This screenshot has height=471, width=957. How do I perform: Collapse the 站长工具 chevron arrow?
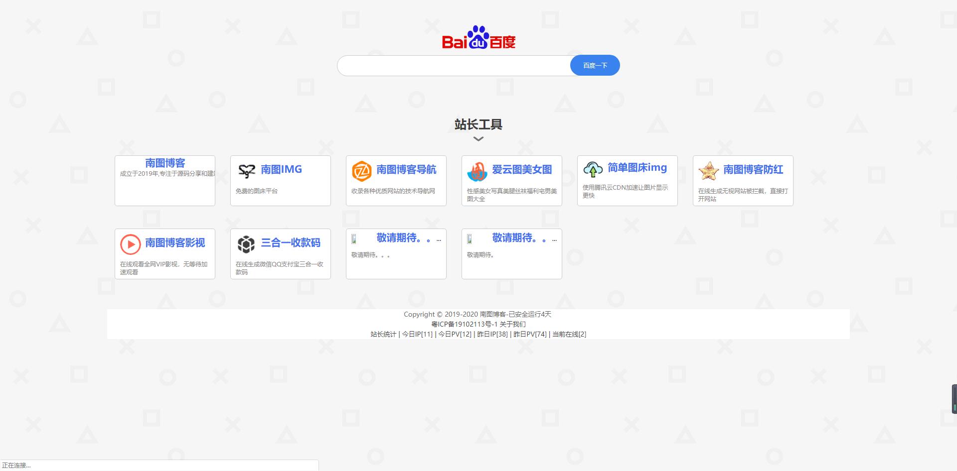[478, 139]
